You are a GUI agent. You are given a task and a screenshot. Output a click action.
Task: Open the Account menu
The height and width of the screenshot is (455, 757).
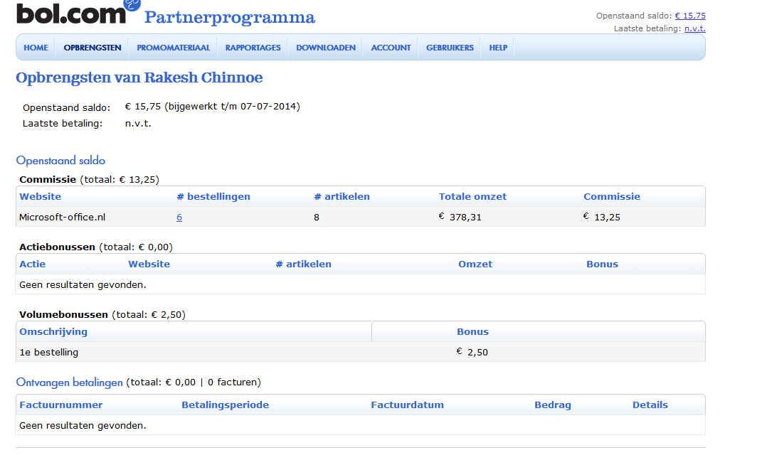391,48
